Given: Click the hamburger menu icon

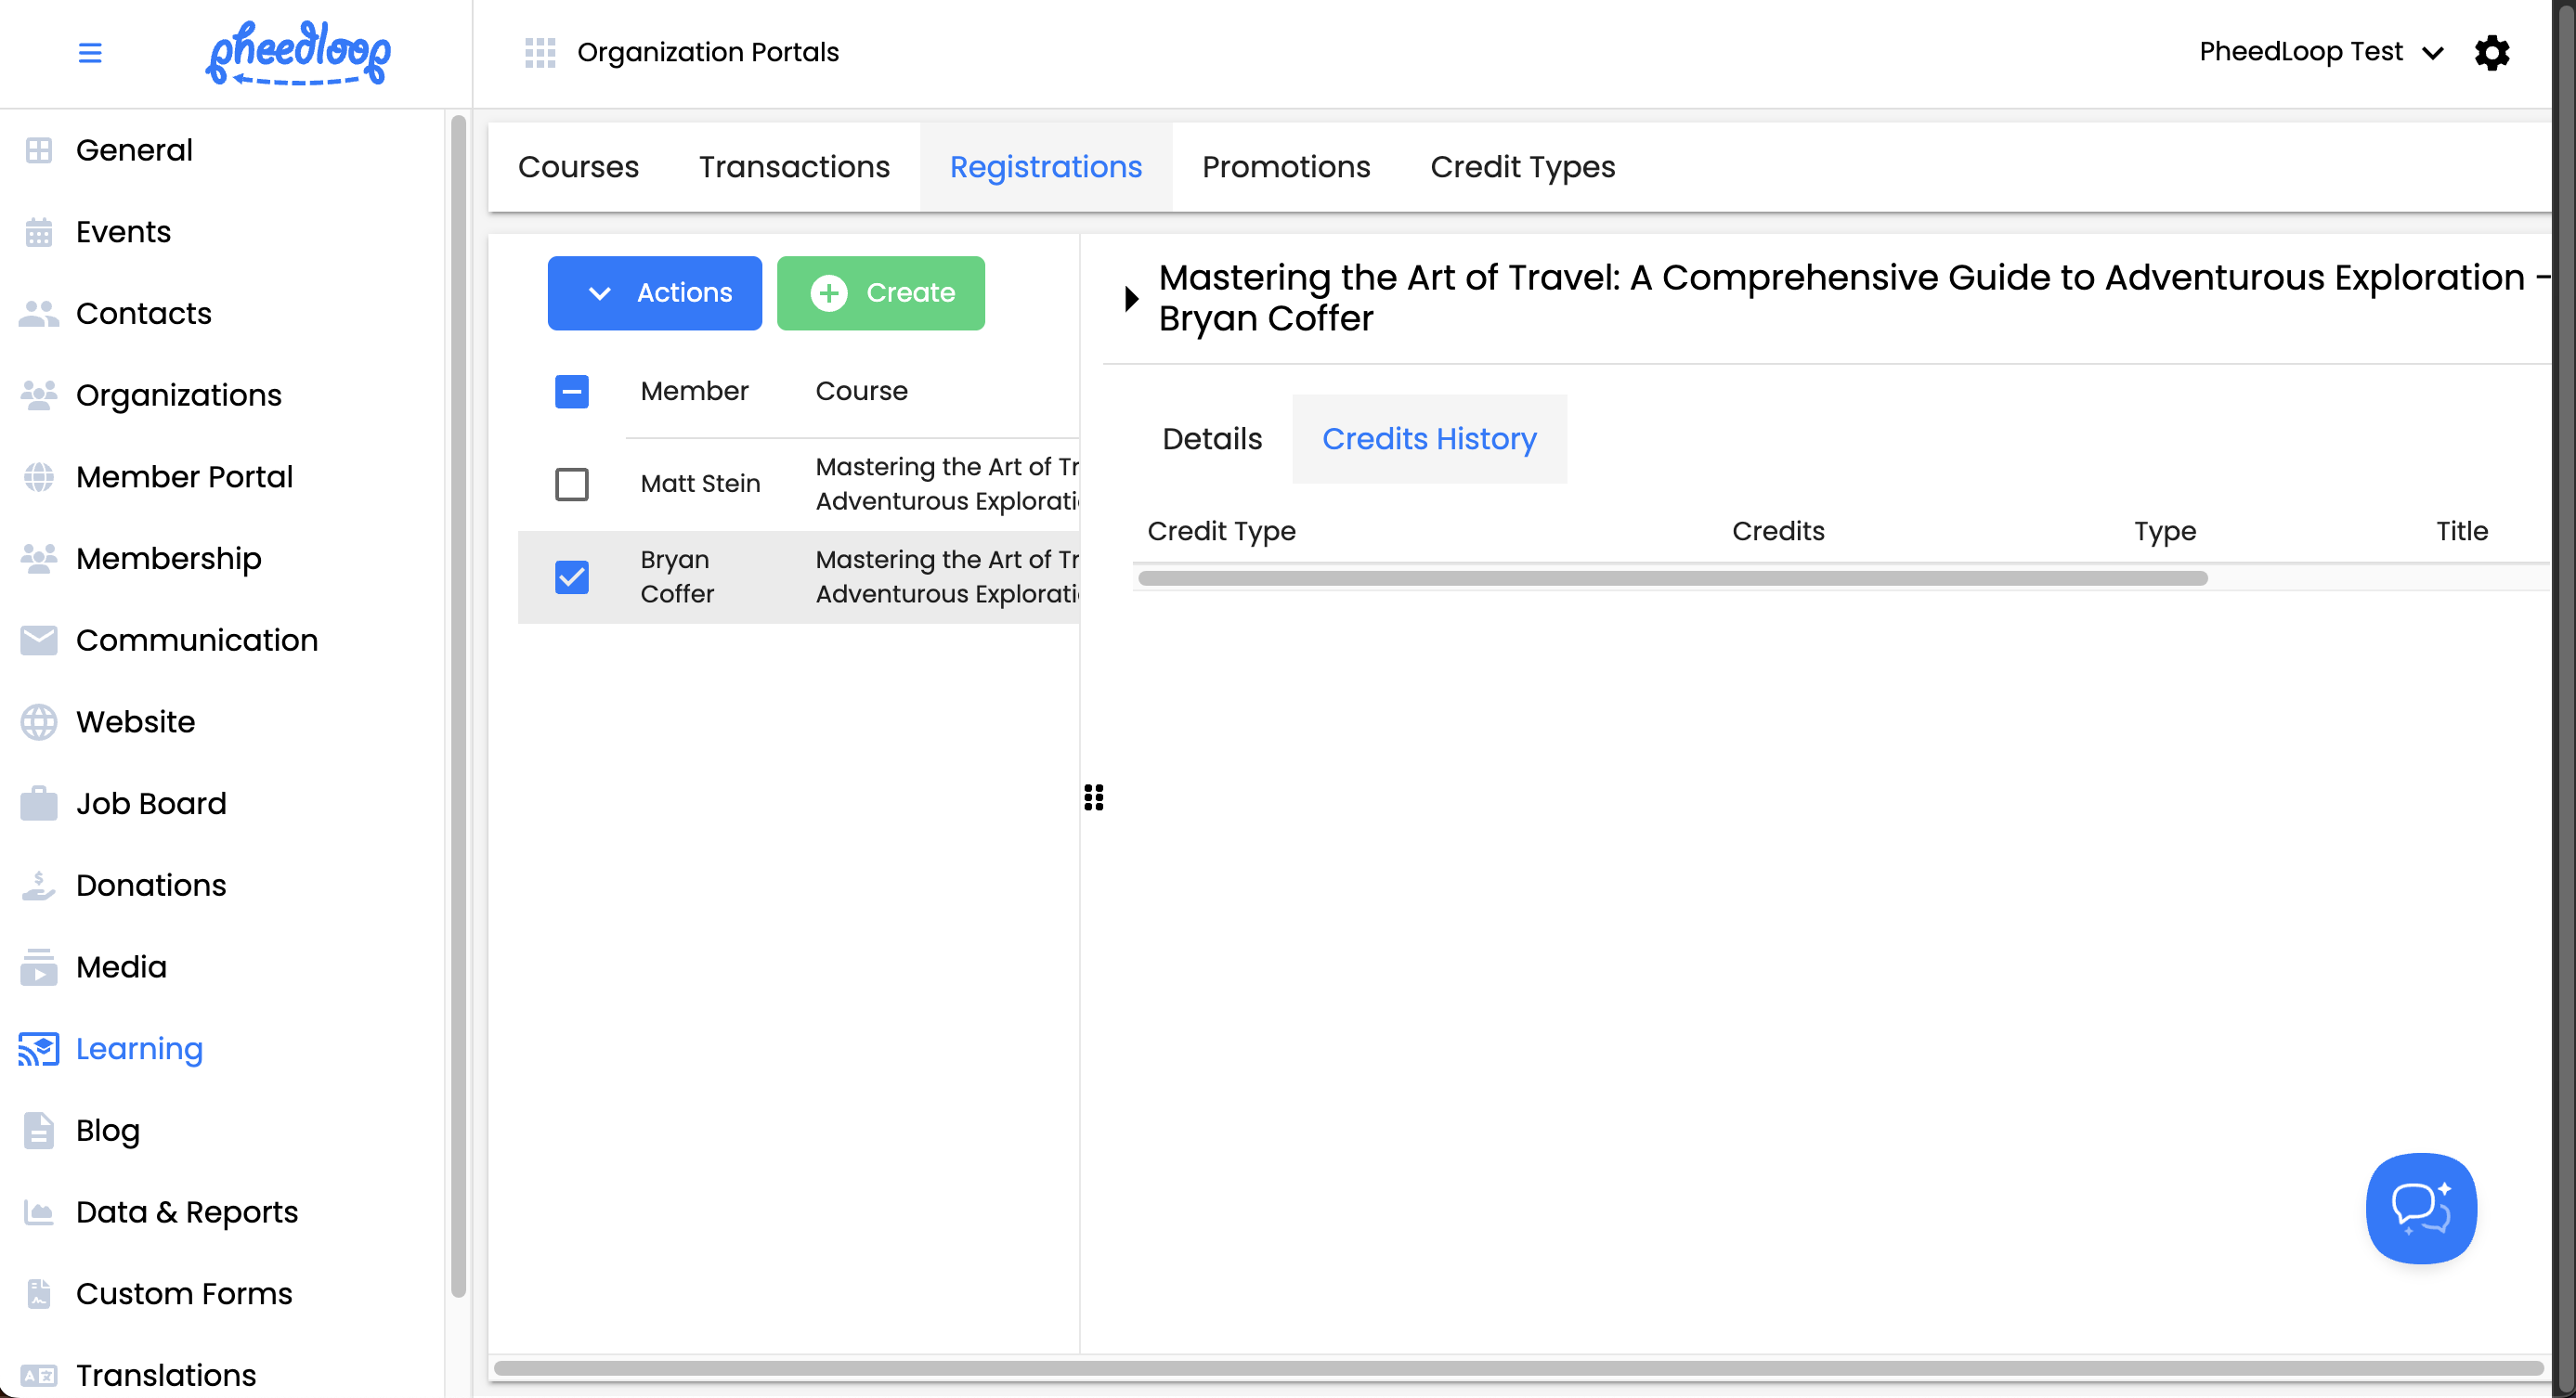Looking at the screenshot, I should point(90,52).
